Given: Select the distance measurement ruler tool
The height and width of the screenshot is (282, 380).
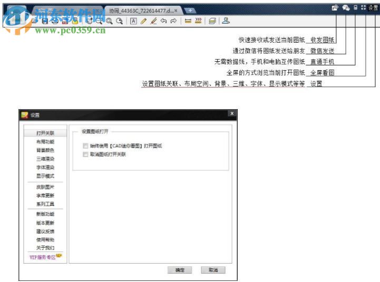Looking at the screenshot, I should pos(188,21).
